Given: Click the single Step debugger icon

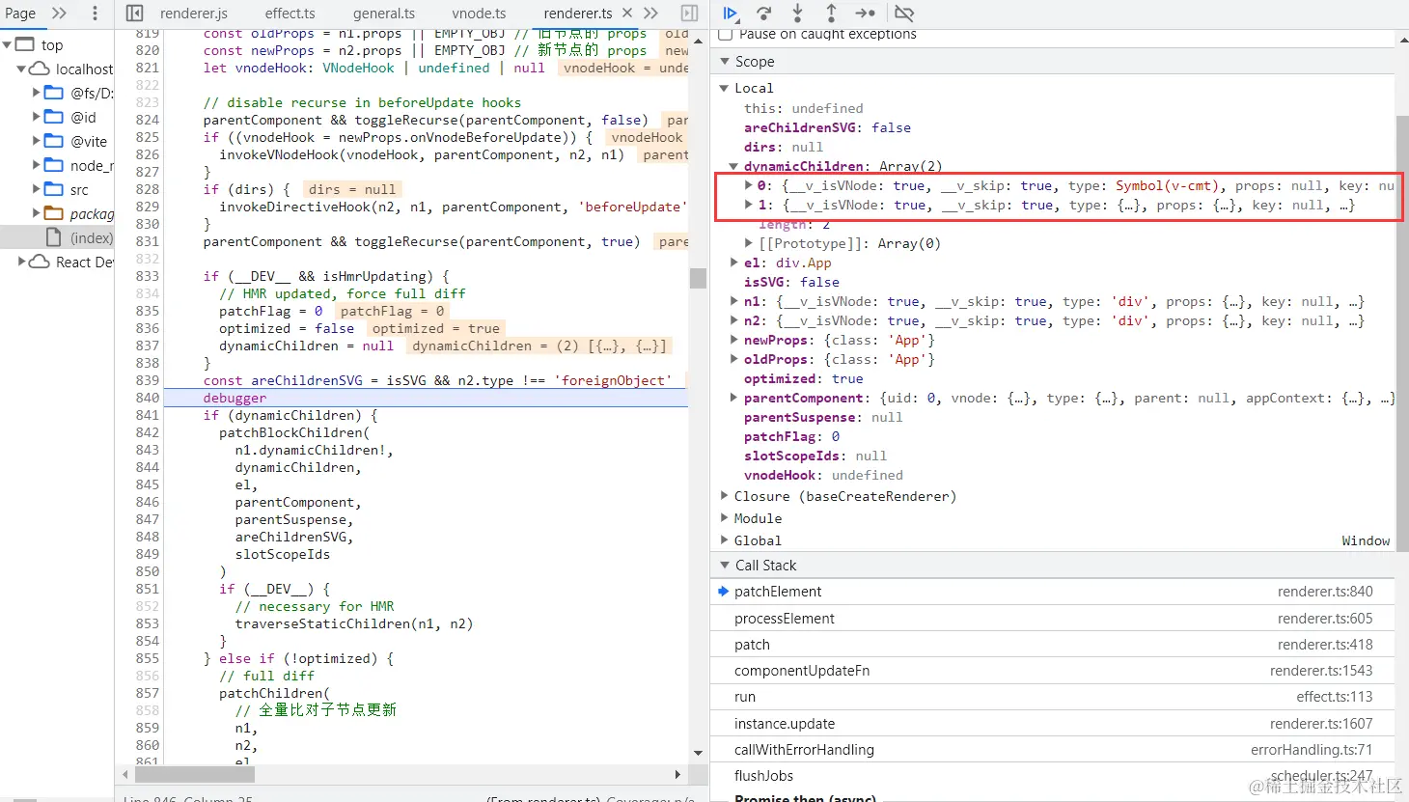Looking at the screenshot, I should [x=865, y=14].
